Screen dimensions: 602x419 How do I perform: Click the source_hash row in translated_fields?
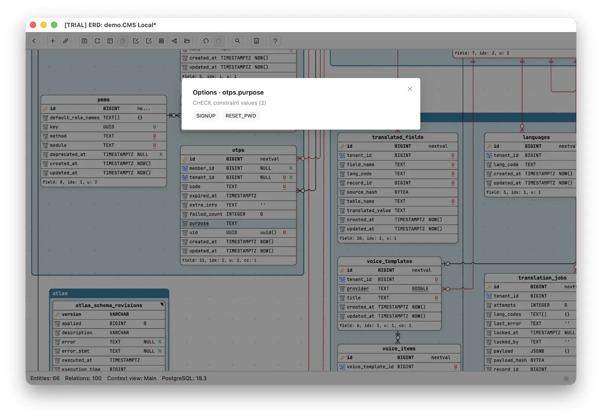398,192
